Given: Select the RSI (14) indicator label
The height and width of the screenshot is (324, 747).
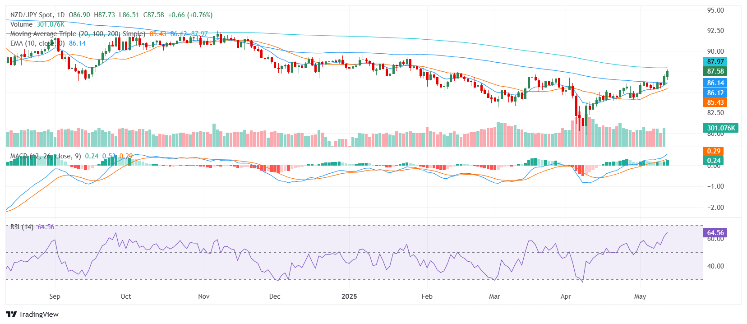Looking at the screenshot, I should (22, 227).
